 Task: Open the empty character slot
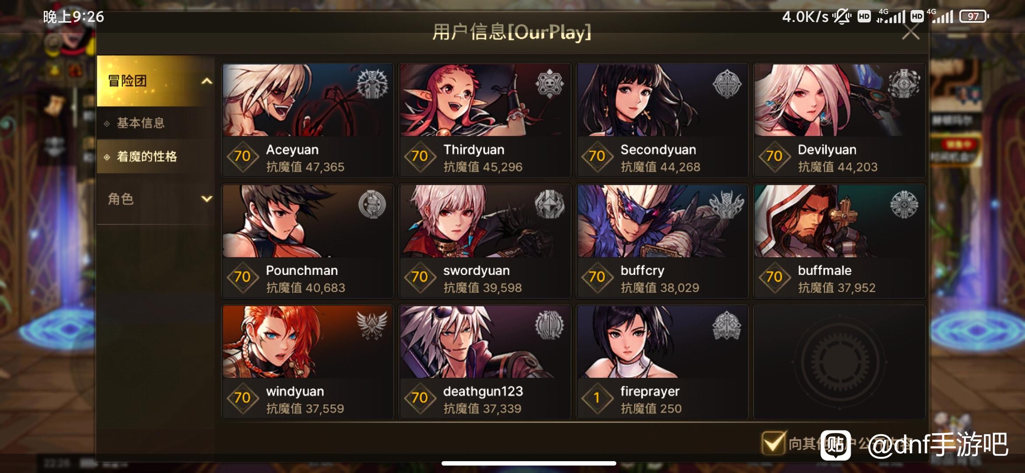point(839,362)
